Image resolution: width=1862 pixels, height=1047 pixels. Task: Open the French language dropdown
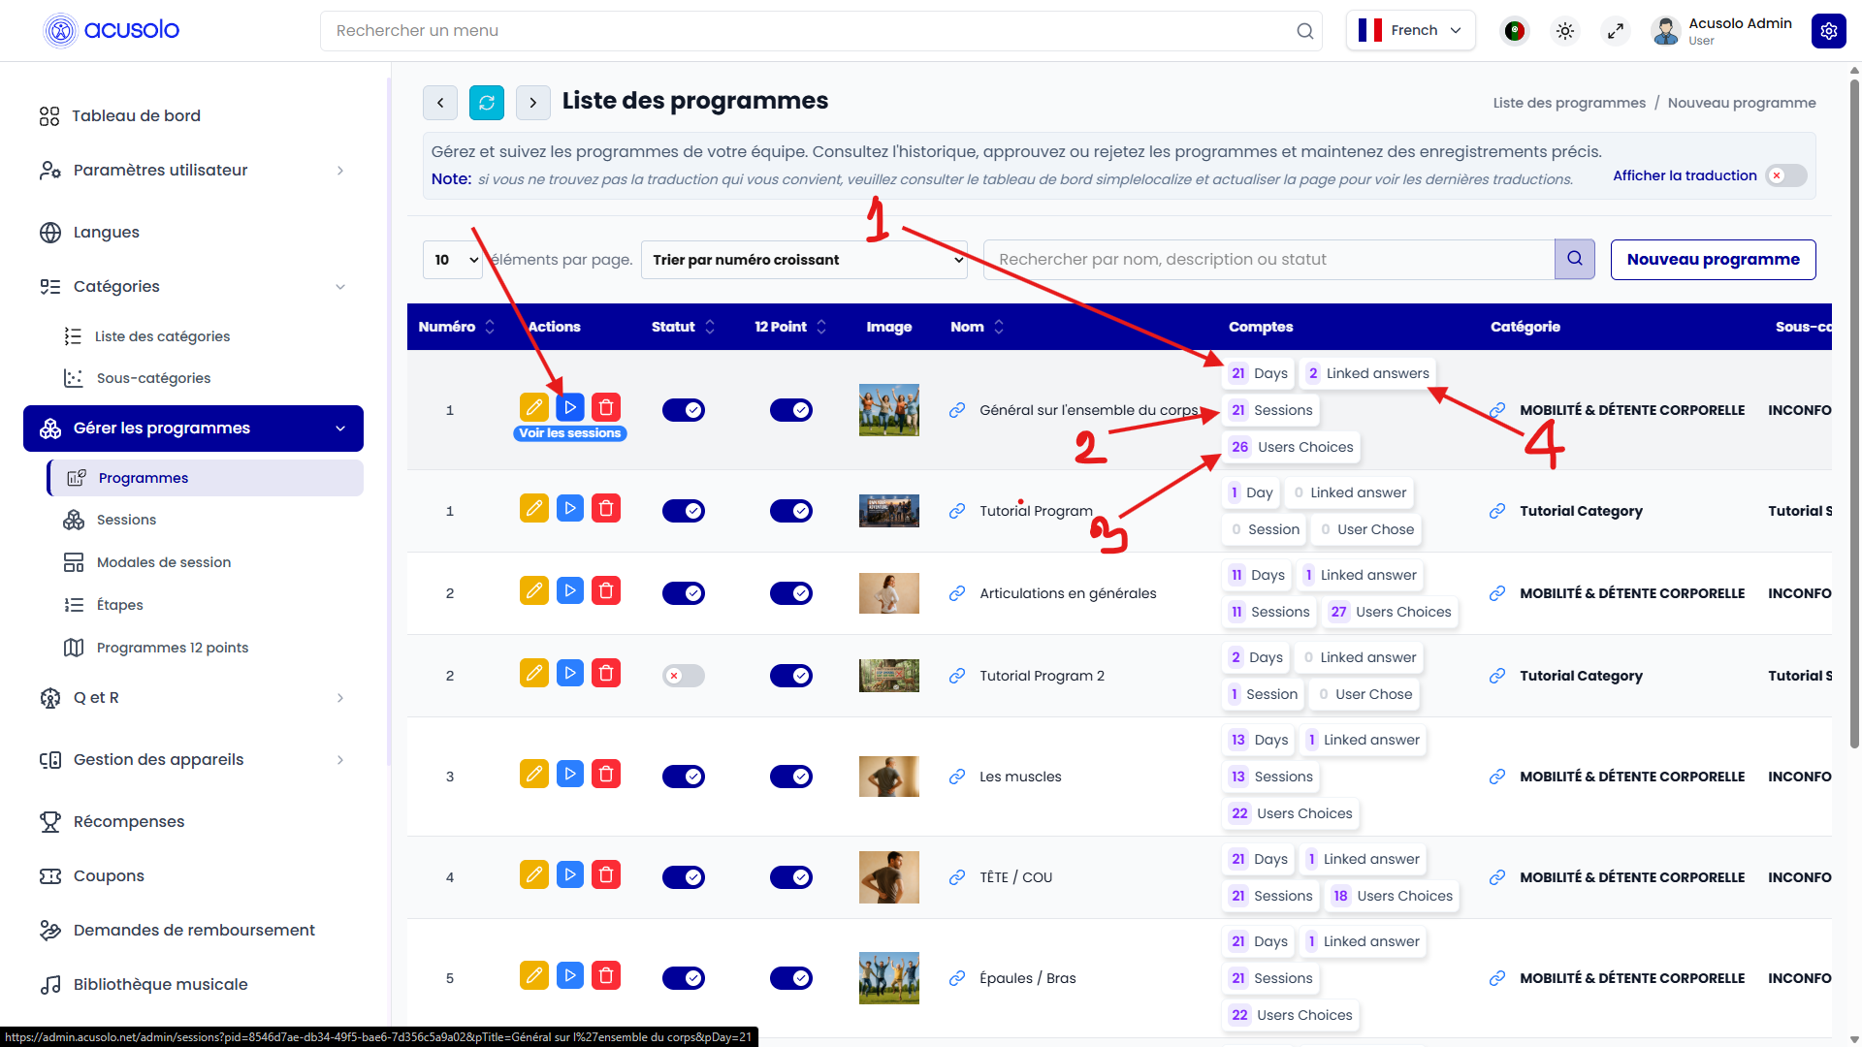pos(1410,30)
